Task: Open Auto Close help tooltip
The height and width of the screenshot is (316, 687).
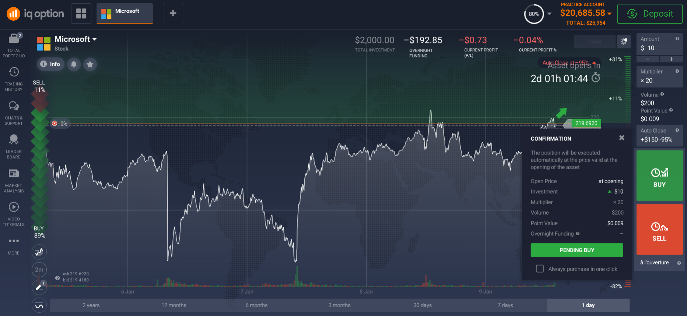Action: tap(677, 130)
